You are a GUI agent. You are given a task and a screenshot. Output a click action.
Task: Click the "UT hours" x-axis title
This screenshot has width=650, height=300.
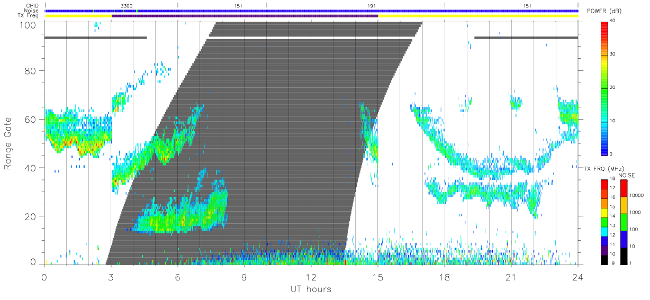pyautogui.click(x=311, y=289)
